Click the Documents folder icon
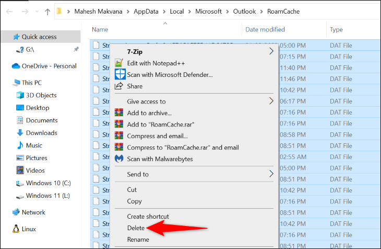This screenshot has height=249, width=381. click(20, 120)
